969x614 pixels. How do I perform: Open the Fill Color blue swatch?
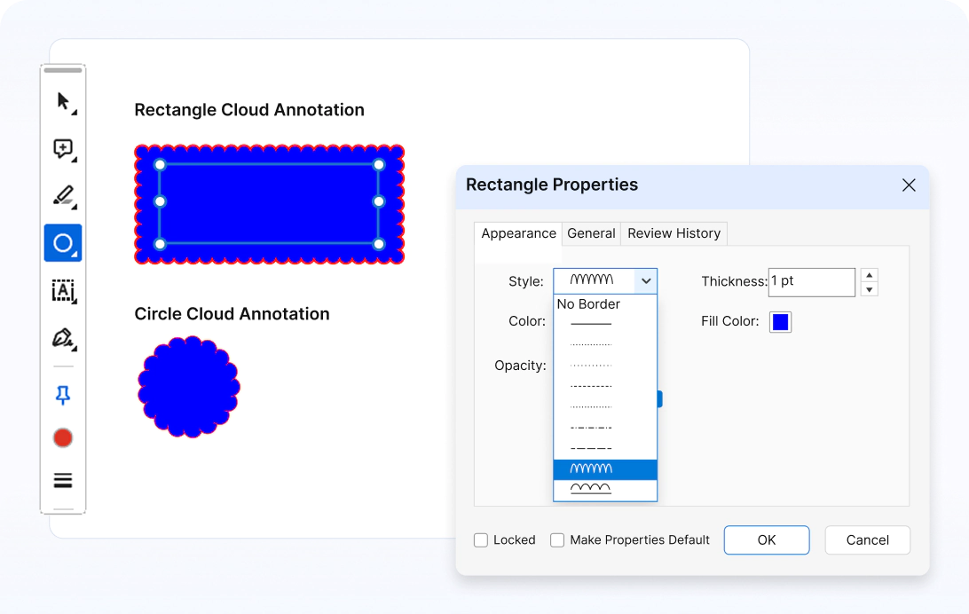(x=781, y=322)
